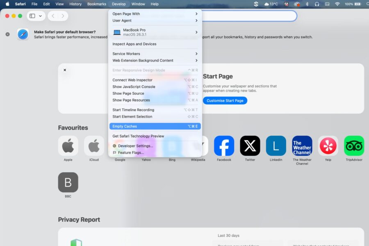Open the Bluetooth status menu

coord(307,4)
